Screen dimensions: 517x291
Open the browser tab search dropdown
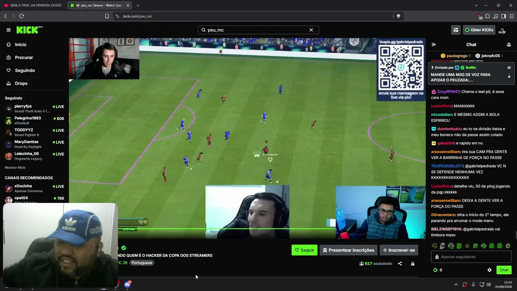[x=476, y=5]
